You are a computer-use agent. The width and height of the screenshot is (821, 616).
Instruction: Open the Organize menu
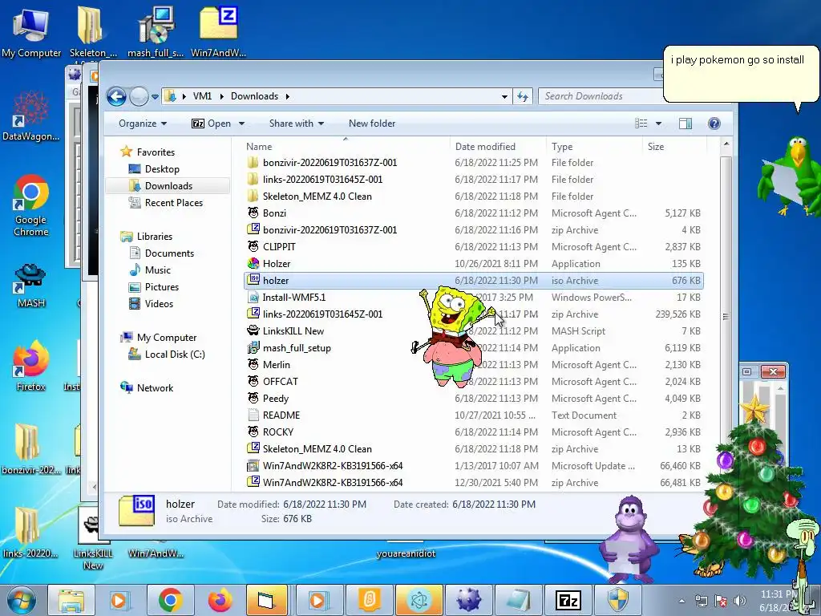[x=143, y=124]
